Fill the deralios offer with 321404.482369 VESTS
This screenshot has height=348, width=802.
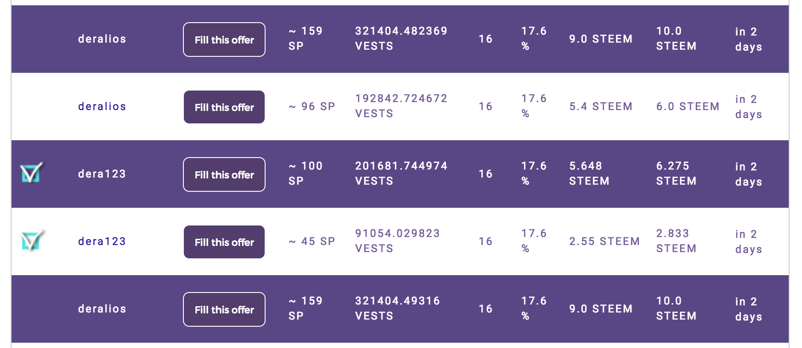(x=224, y=40)
